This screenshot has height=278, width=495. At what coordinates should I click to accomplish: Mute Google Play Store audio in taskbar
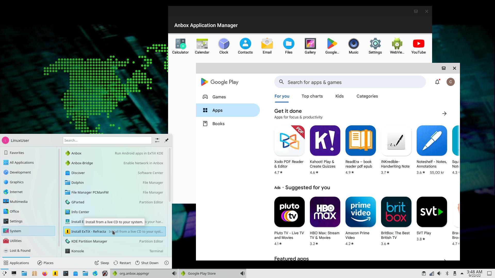coord(242,273)
